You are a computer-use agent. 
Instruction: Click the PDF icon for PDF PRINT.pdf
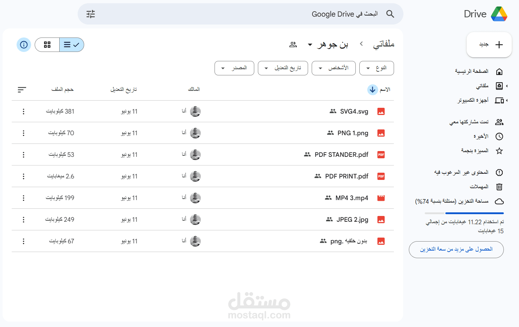(x=381, y=176)
